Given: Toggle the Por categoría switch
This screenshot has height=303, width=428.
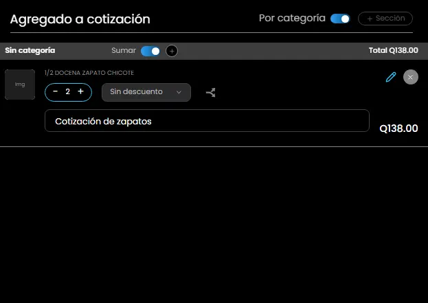Looking at the screenshot, I should tap(340, 19).
